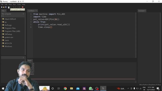Screen dimensions: 162x91
Task: Open the Run menu
Action: tap(14, 5)
